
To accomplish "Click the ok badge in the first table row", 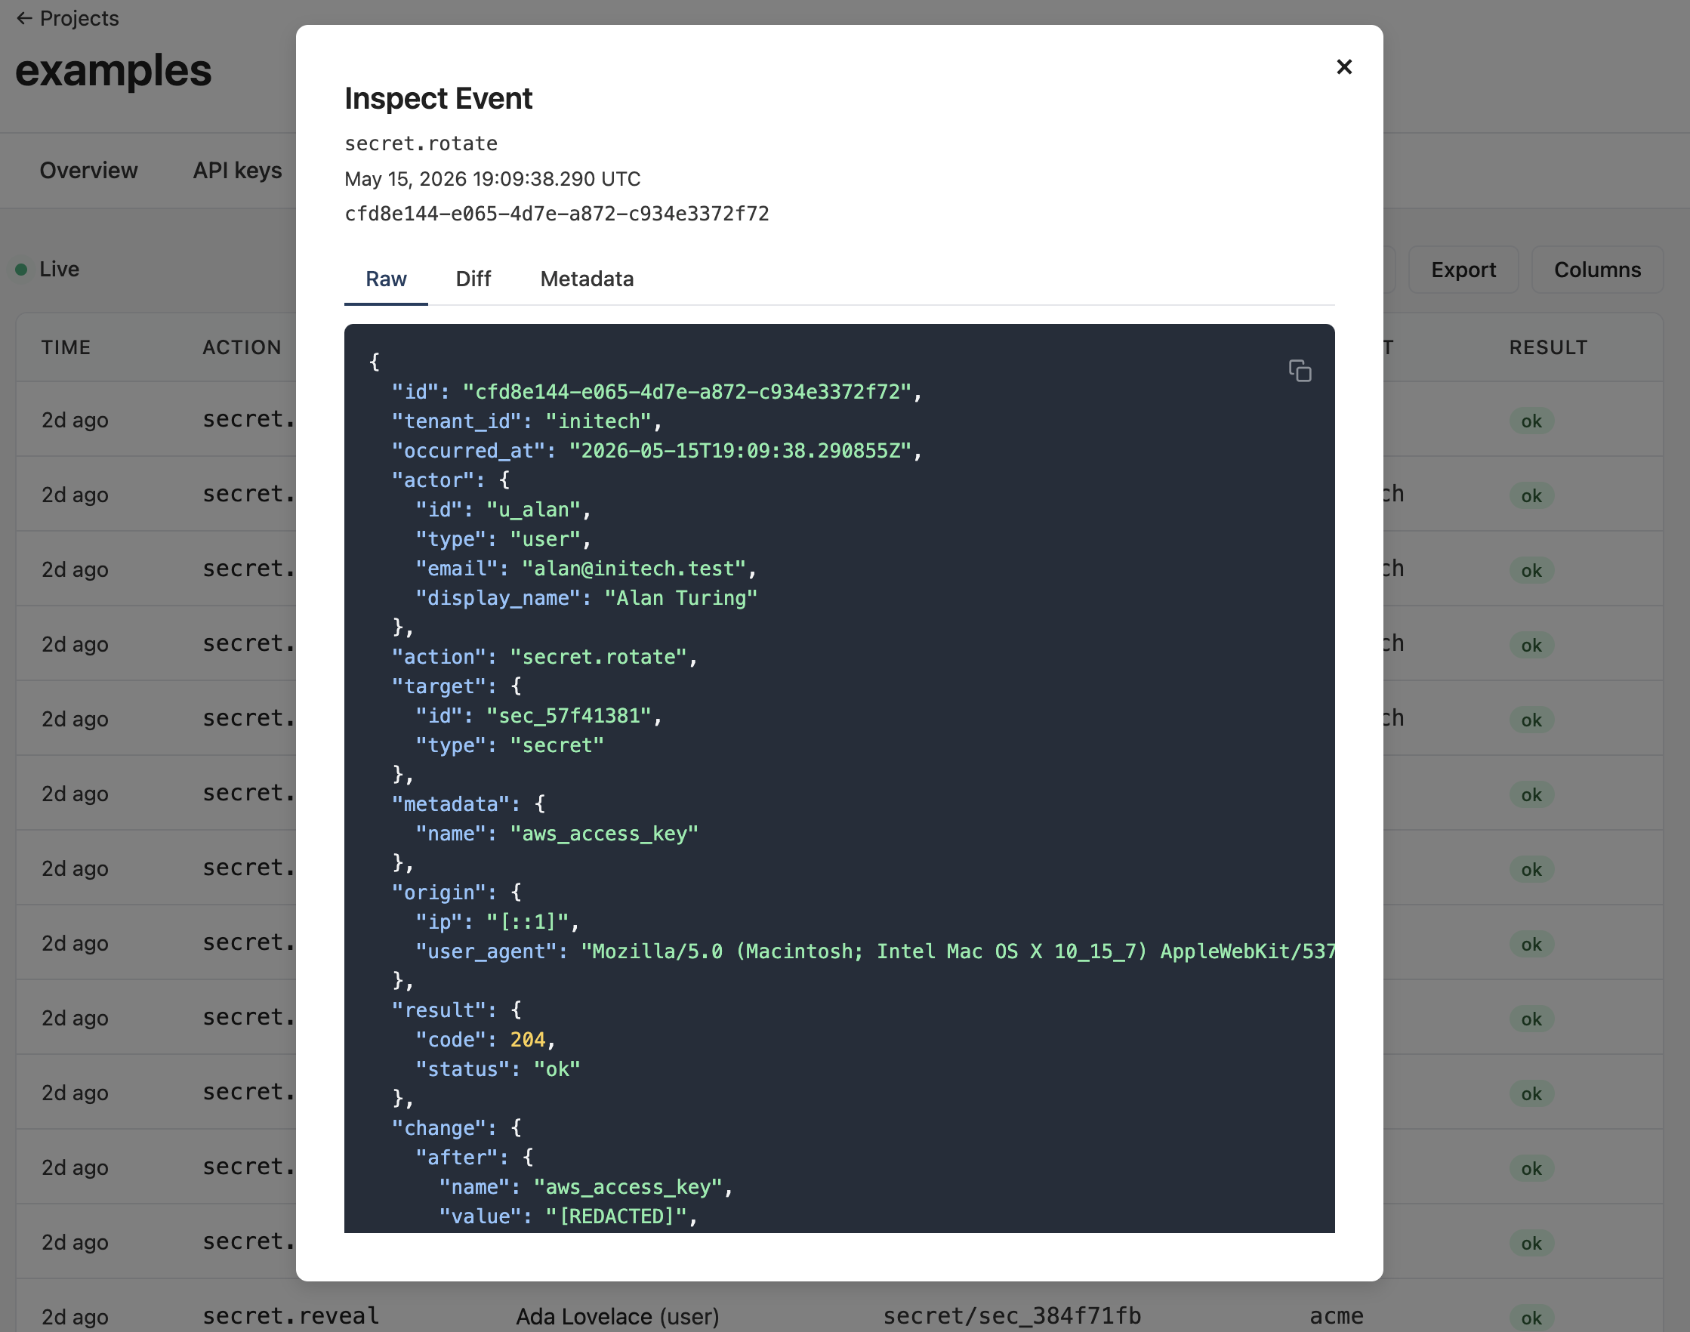I will click(x=1531, y=421).
